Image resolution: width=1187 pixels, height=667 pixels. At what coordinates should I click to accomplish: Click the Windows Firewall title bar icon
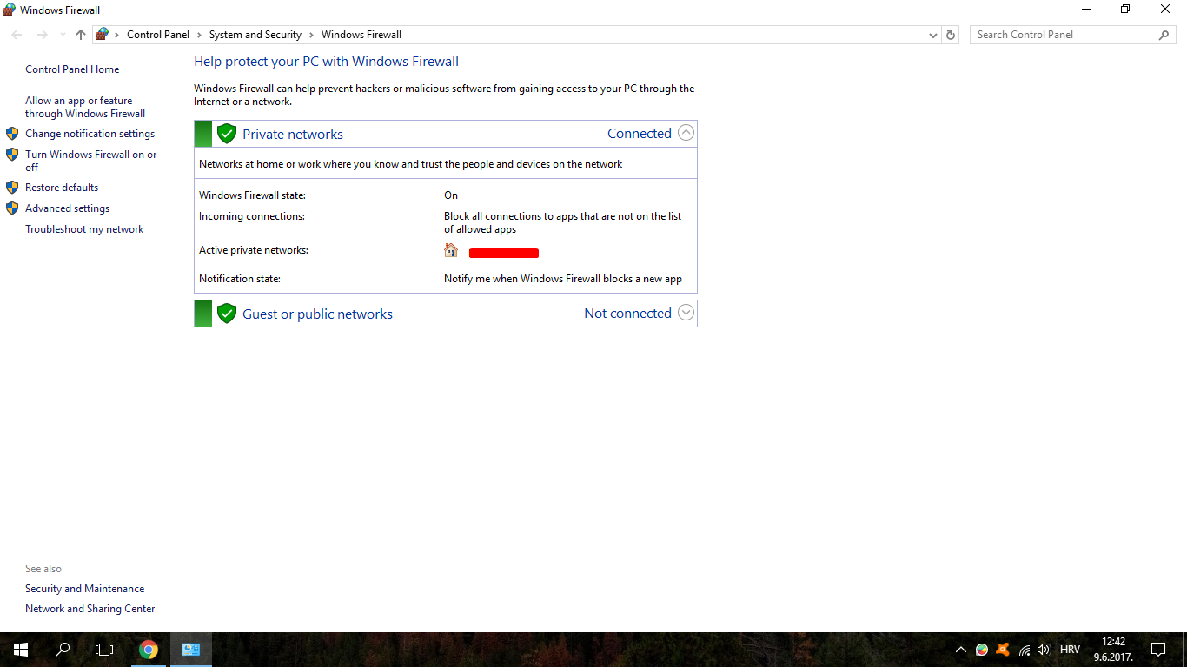(10, 10)
